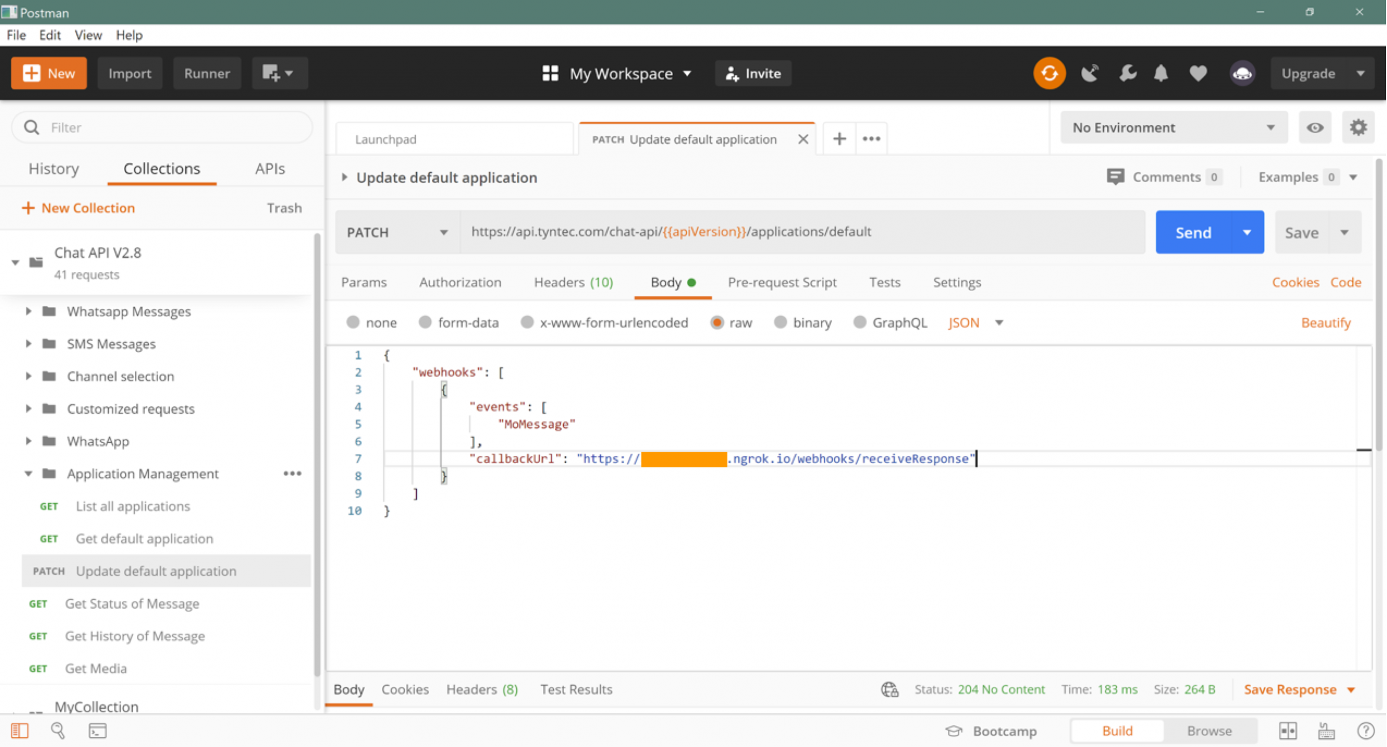Click the New button

pyautogui.click(x=49, y=73)
